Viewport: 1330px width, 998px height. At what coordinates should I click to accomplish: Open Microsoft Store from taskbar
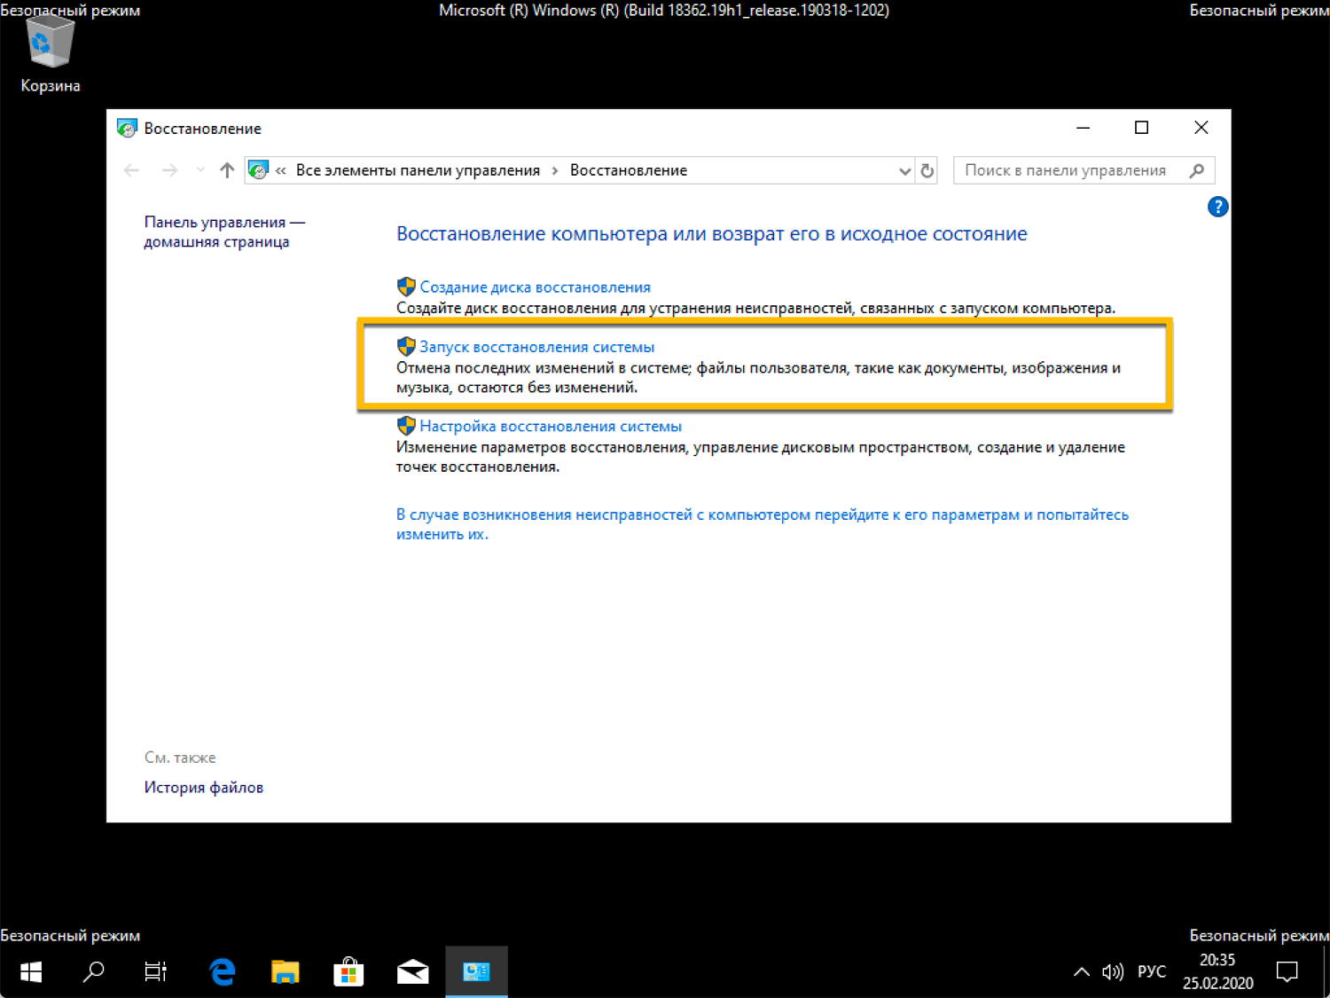pyautogui.click(x=348, y=972)
